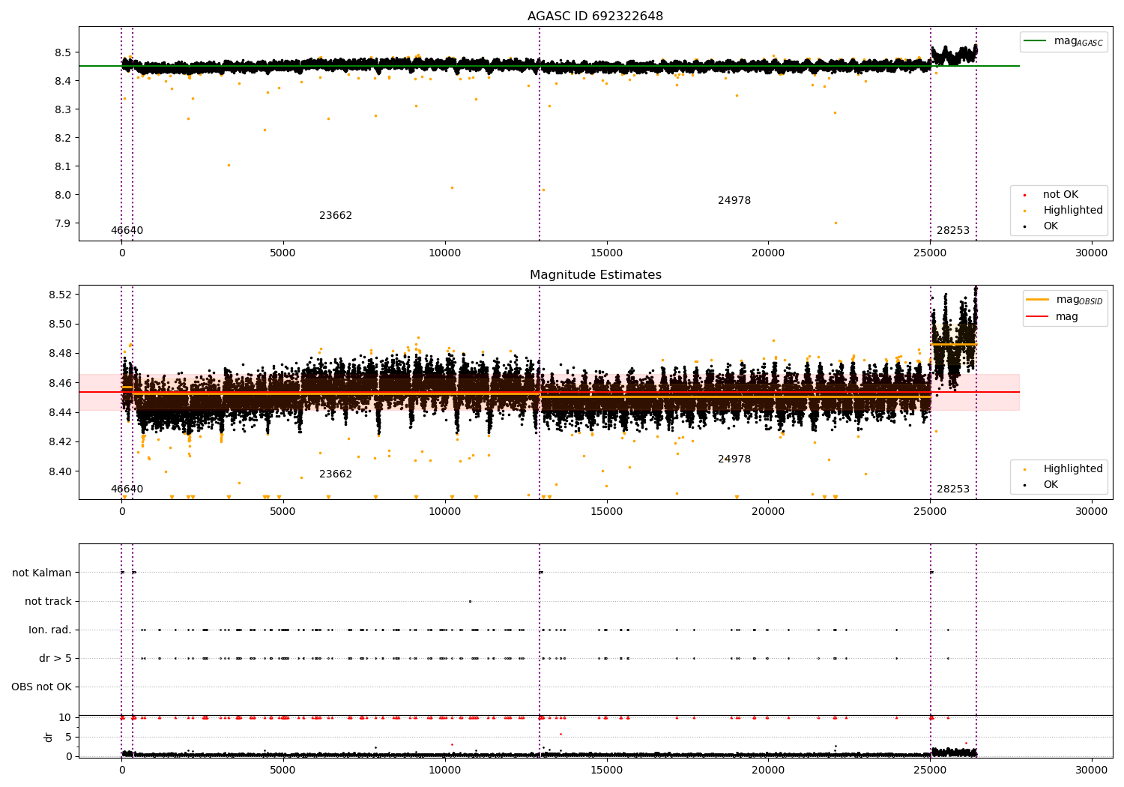Click the "AGASC ID 692322648" plot title
Viewport: 1124px width, 787px height.
tap(595, 16)
